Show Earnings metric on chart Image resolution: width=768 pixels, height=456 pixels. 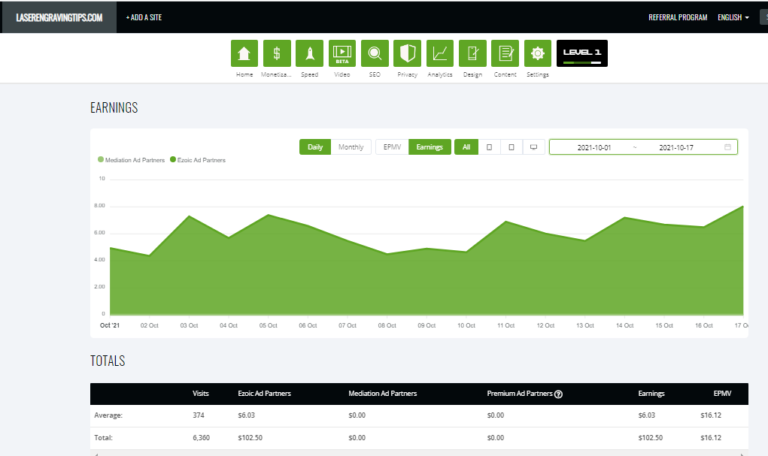point(430,146)
